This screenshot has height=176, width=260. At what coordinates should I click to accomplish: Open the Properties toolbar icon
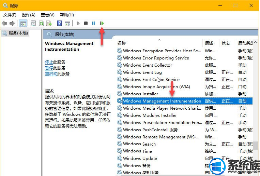33,23
